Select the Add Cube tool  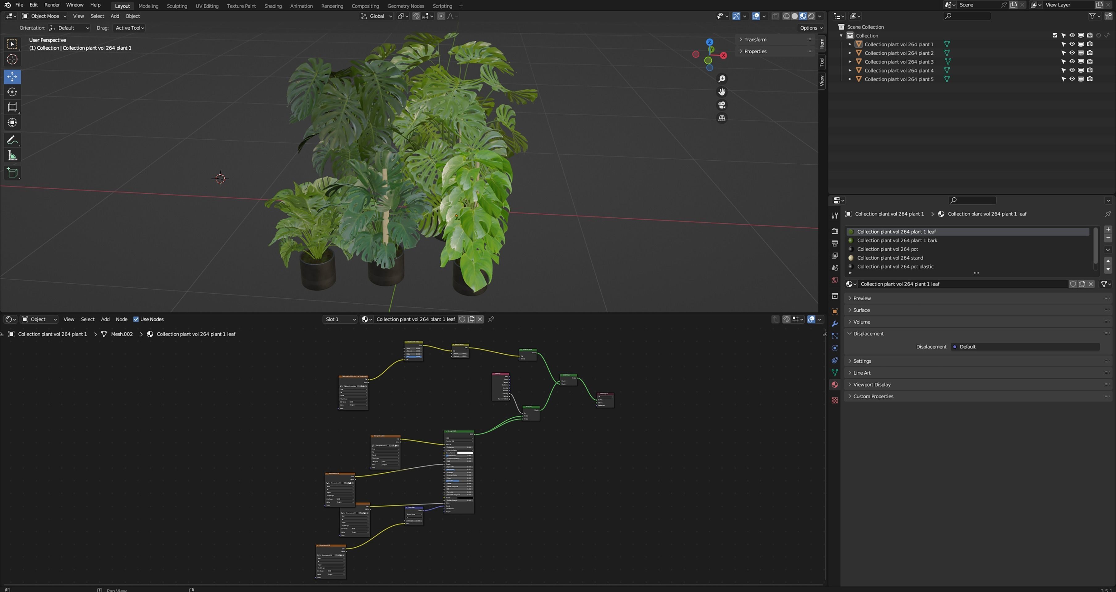click(x=12, y=173)
